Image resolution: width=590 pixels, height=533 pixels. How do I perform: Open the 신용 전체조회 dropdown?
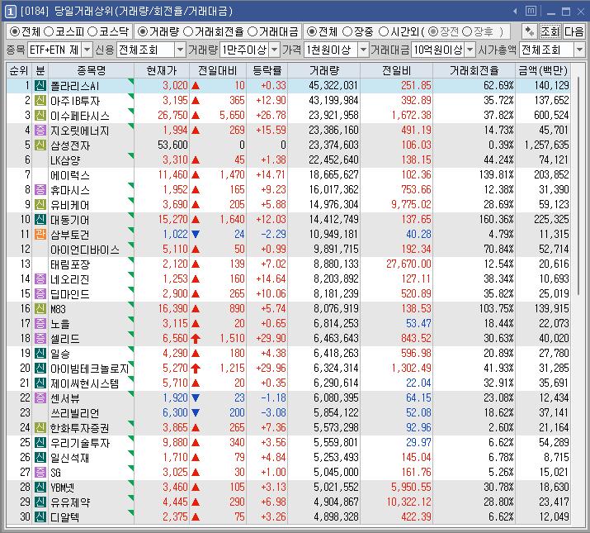point(180,50)
